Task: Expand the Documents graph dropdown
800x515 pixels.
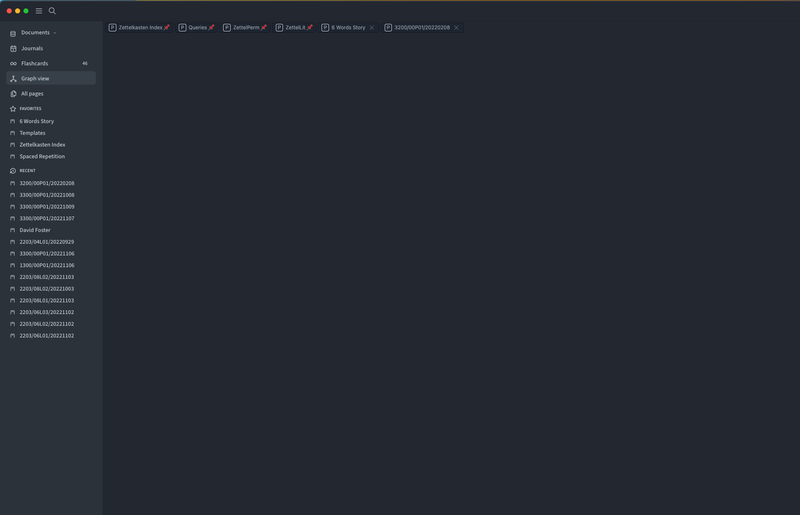Action: pos(55,33)
